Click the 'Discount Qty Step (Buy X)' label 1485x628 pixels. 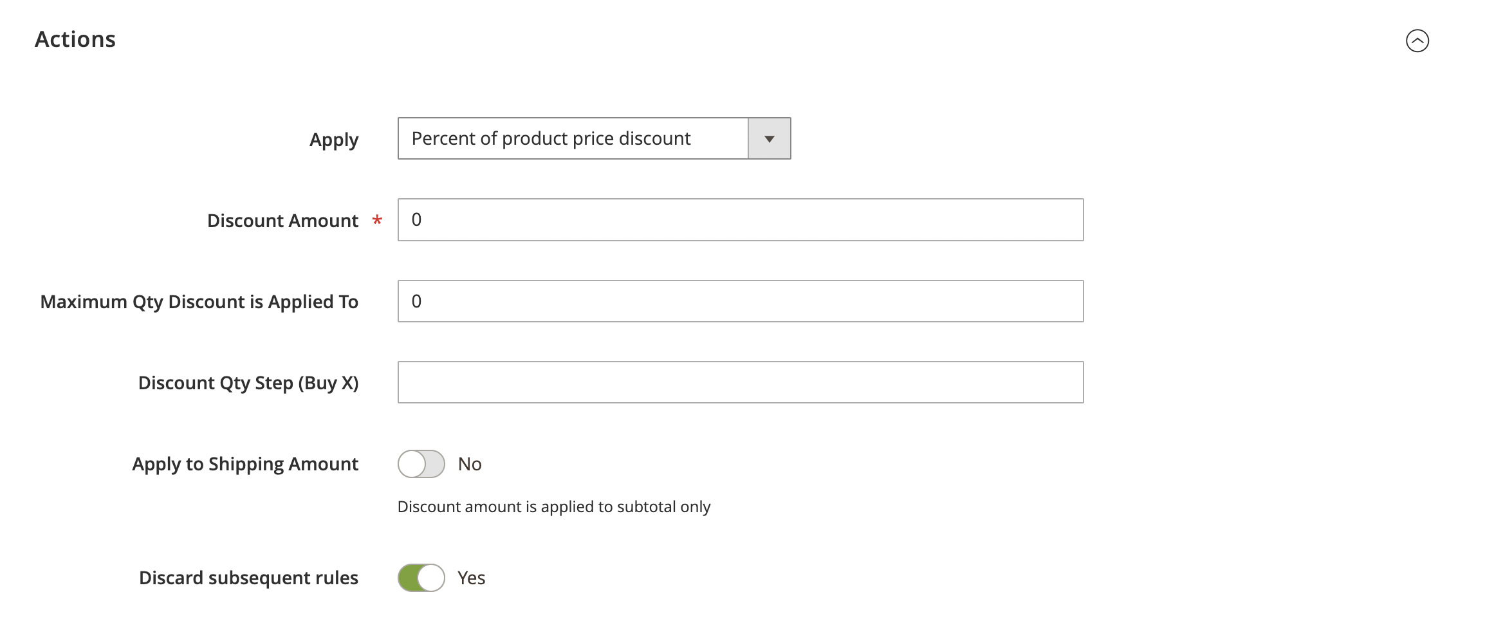[248, 383]
